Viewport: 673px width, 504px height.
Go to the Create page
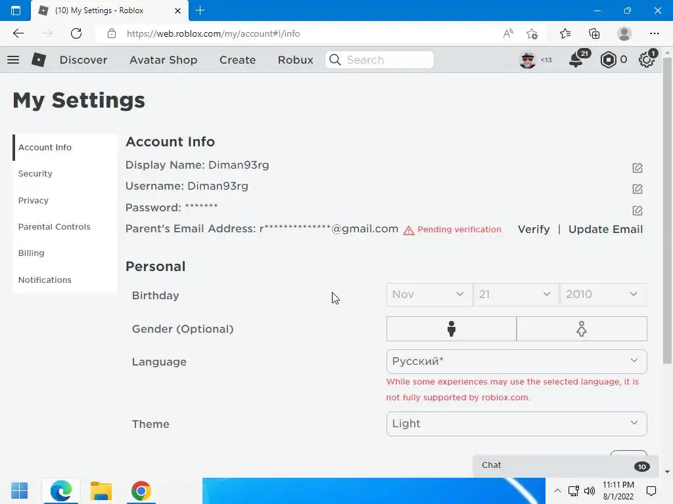click(237, 60)
